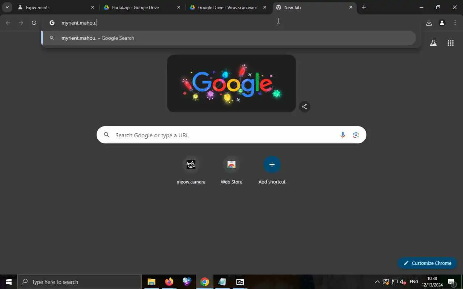The height and width of the screenshot is (289, 463).
Task: Open the Google apps grid
Action: point(451,43)
